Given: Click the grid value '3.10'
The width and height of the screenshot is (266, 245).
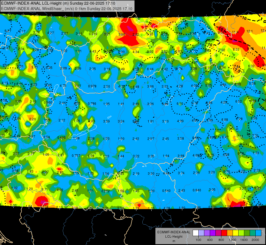Looking at the screenshot, I should (165, 121).
